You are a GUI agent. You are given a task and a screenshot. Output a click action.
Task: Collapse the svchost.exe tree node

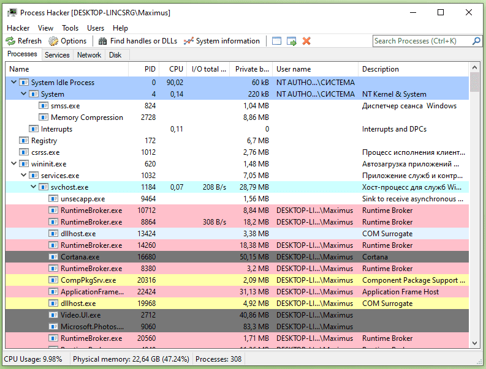(x=34, y=187)
